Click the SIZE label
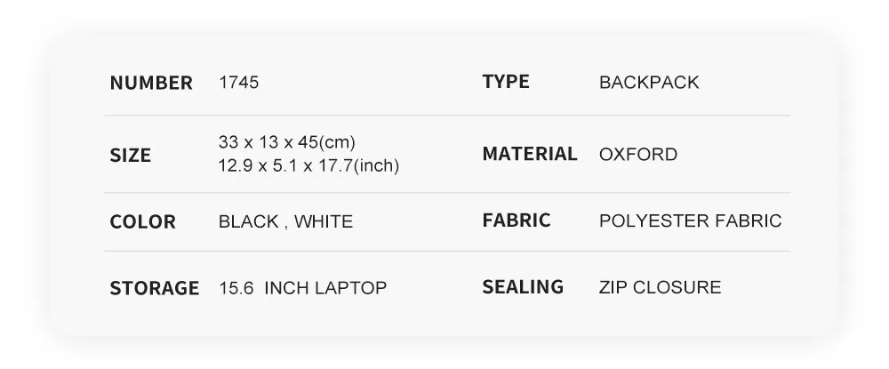 (131, 156)
